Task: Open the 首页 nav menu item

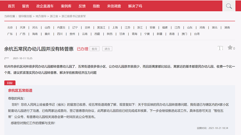Action: (x=11, y=6)
